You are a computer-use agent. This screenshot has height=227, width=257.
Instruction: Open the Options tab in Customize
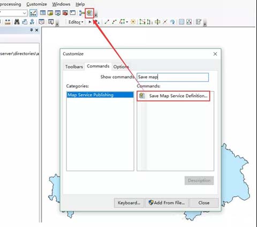tap(121, 67)
